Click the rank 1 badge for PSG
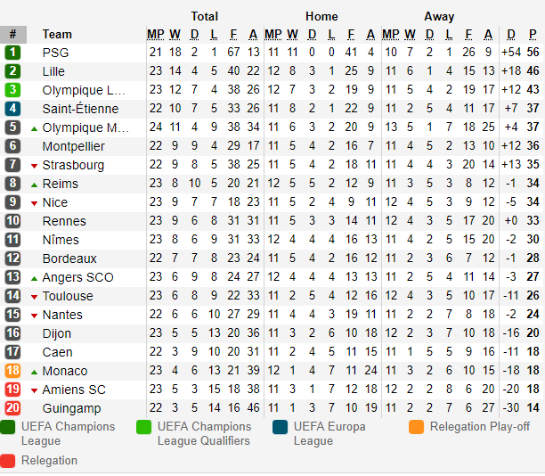 point(12,53)
